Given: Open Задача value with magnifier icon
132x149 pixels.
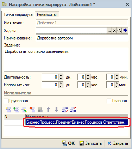Looking at the screenshot, I should [x=119, y=31].
